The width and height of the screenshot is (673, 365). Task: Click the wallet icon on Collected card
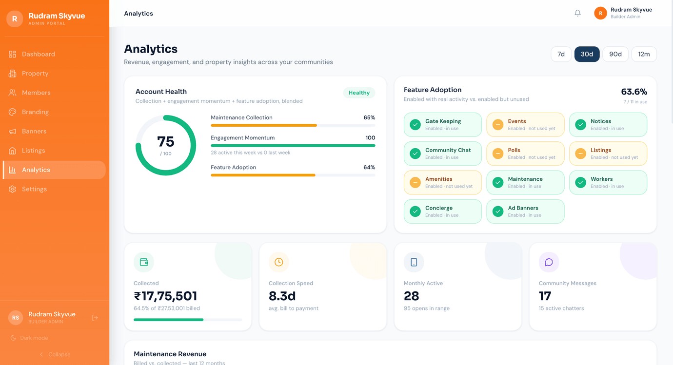(144, 262)
